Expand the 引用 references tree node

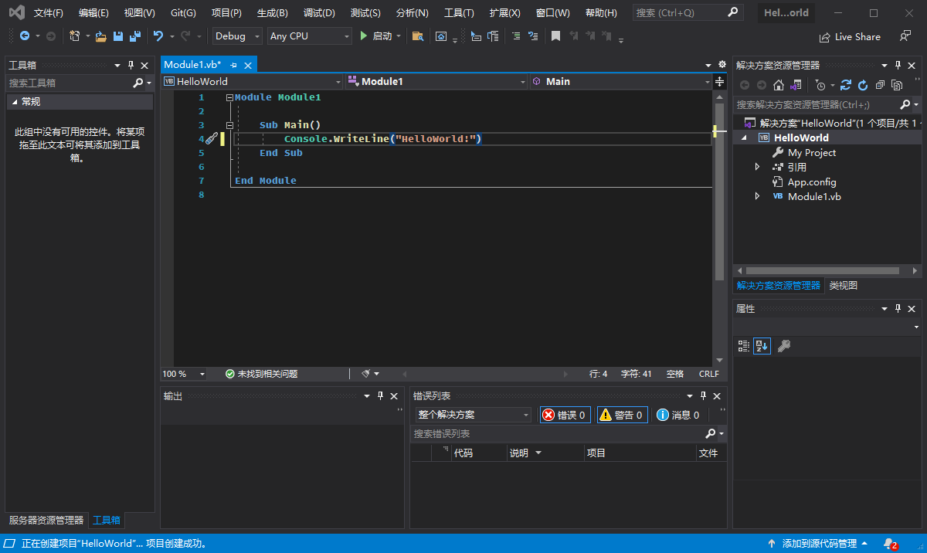(758, 168)
